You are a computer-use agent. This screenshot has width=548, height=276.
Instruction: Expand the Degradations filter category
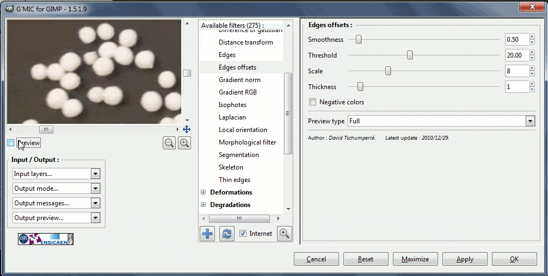click(204, 205)
